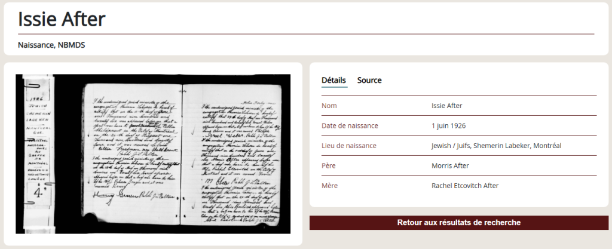
Task: Click the Date de naissance label
Action: [350, 125]
